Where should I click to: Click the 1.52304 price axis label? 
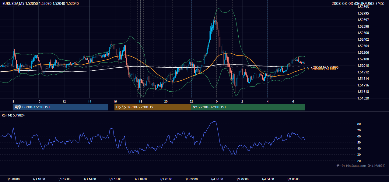point(363,46)
